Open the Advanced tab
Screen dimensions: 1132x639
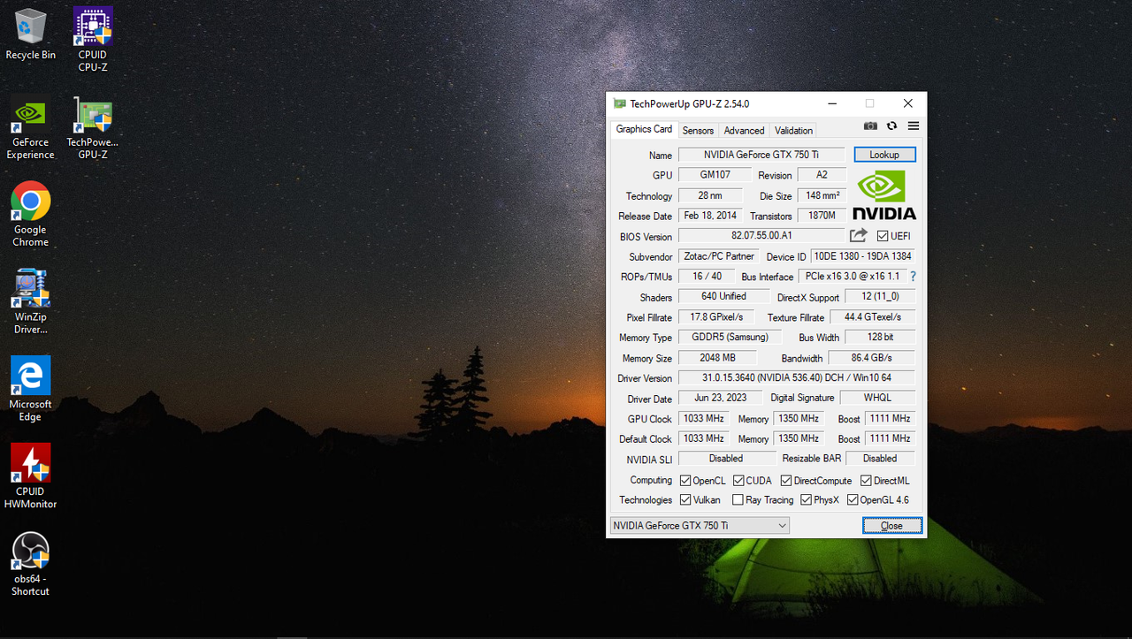(x=744, y=130)
